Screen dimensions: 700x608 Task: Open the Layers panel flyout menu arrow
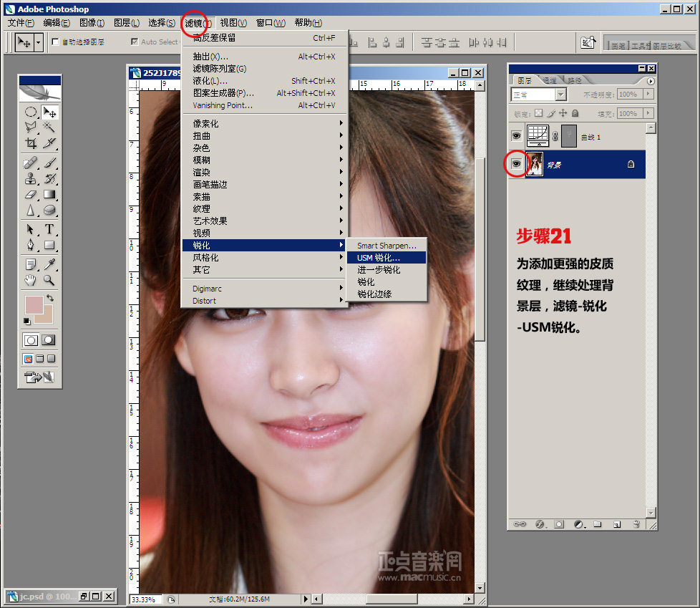point(650,81)
